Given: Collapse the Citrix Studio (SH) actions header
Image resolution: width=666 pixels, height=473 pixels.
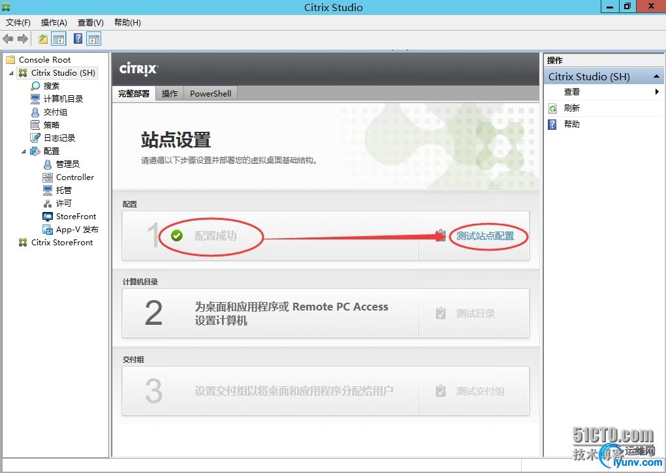Looking at the screenshot, I should [x=656, y=76].
